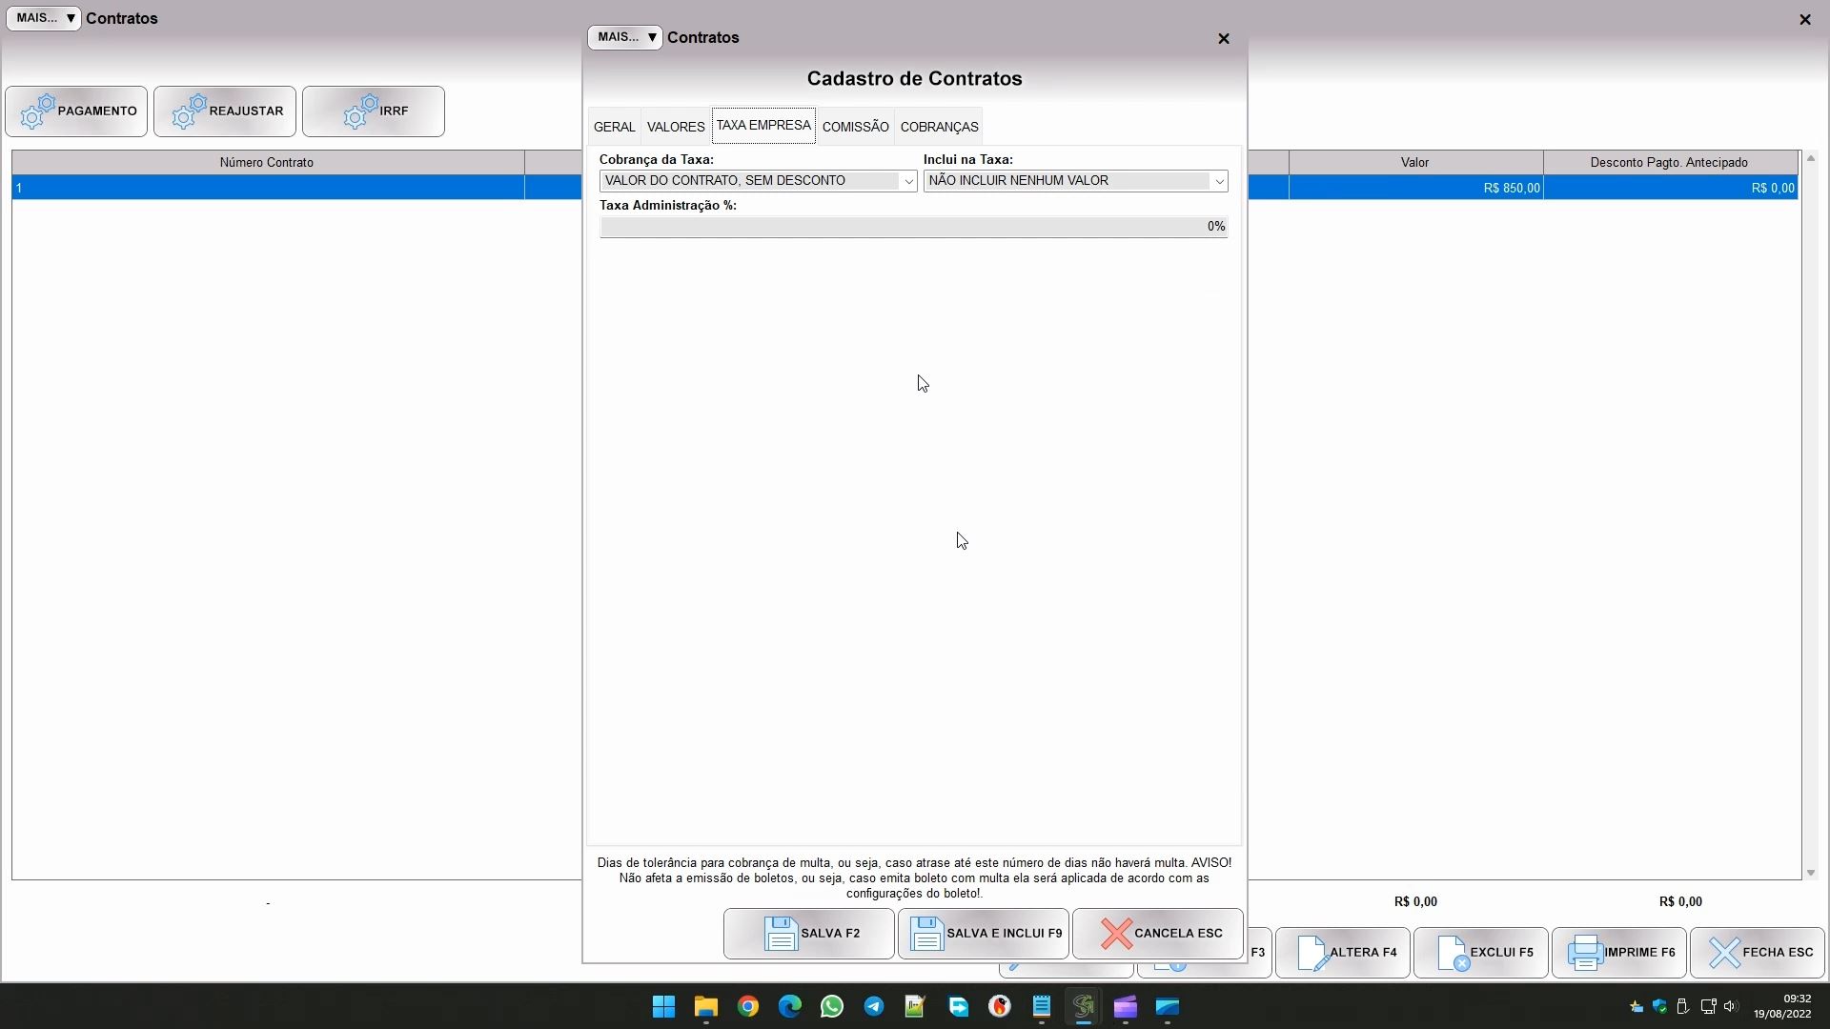Click the EXCLUI F5 document icon
Screen dimensions: 1830x1029
pyautogui.click(x=1453, y=953)
